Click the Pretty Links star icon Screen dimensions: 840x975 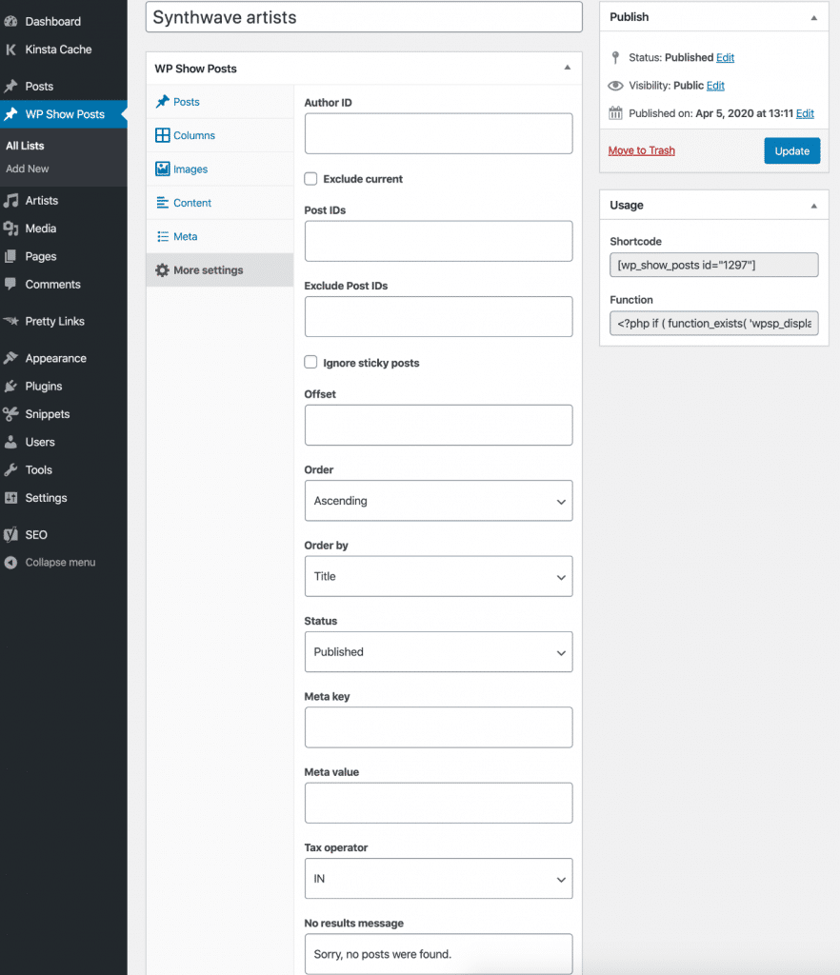point(10,321)
